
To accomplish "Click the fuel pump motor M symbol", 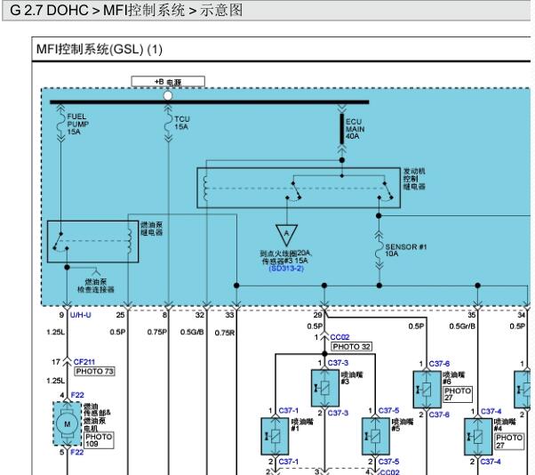I will coord(68,423).
